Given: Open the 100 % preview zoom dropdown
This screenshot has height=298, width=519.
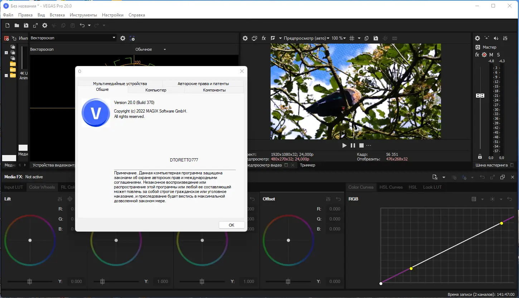Looking at the screenshot, I should (339, 38).
